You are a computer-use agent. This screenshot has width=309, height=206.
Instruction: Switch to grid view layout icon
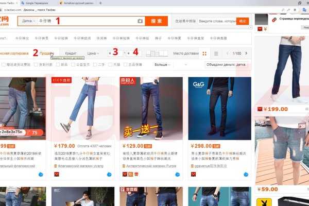click(204, 53)
